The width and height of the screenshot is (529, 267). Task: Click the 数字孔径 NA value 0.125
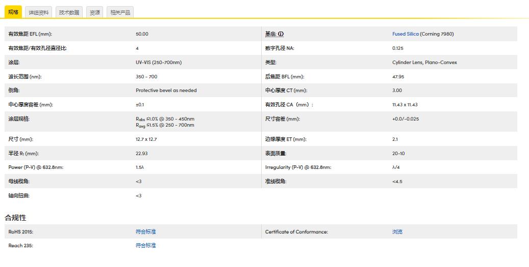coord(398,48)
